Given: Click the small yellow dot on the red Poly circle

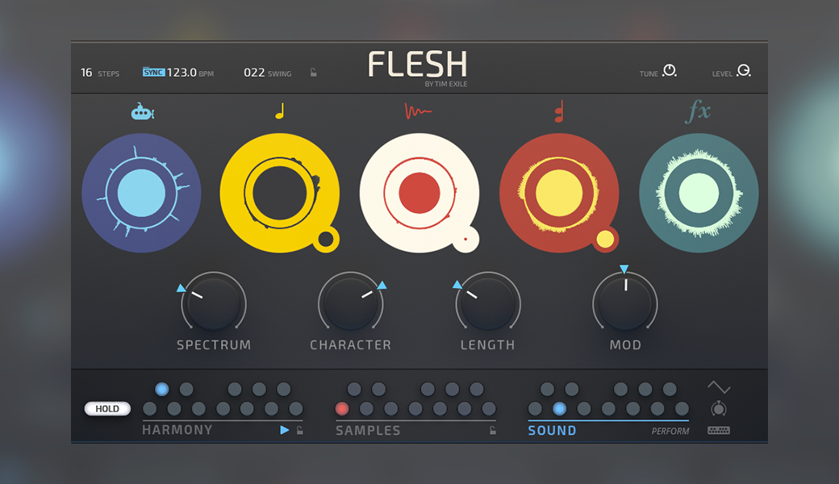Looking at the screenshot, I should coord(605,239).
